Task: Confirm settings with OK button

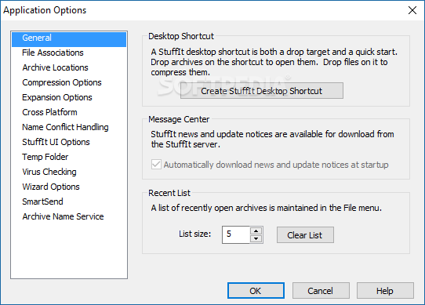Action: [x=256, y=291]
